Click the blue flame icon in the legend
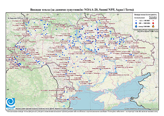The image size is (164, 116). pyautogui.click(x=136, y=26)
